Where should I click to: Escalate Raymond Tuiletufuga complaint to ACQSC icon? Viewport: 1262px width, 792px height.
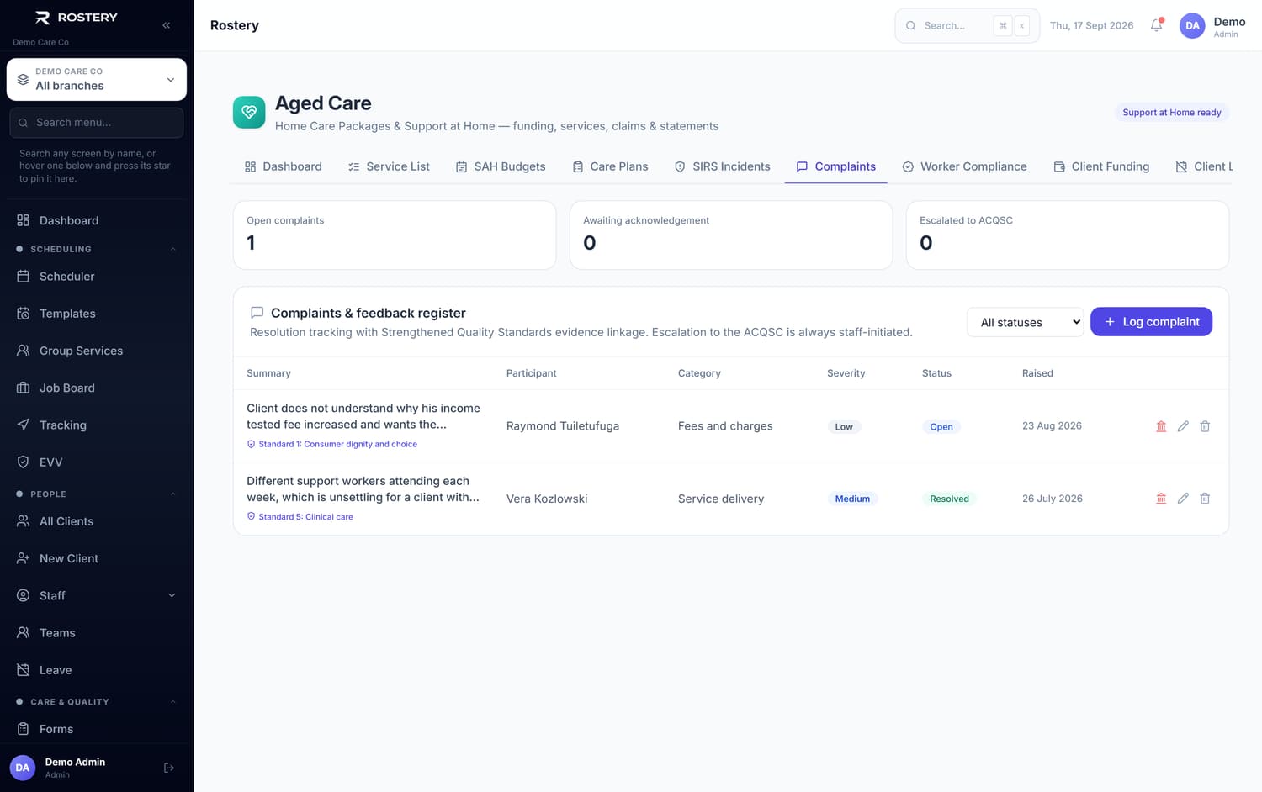click(1161, 426)
